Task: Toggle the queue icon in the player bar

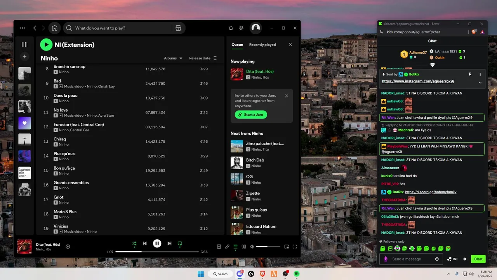Action: (235, 247)
